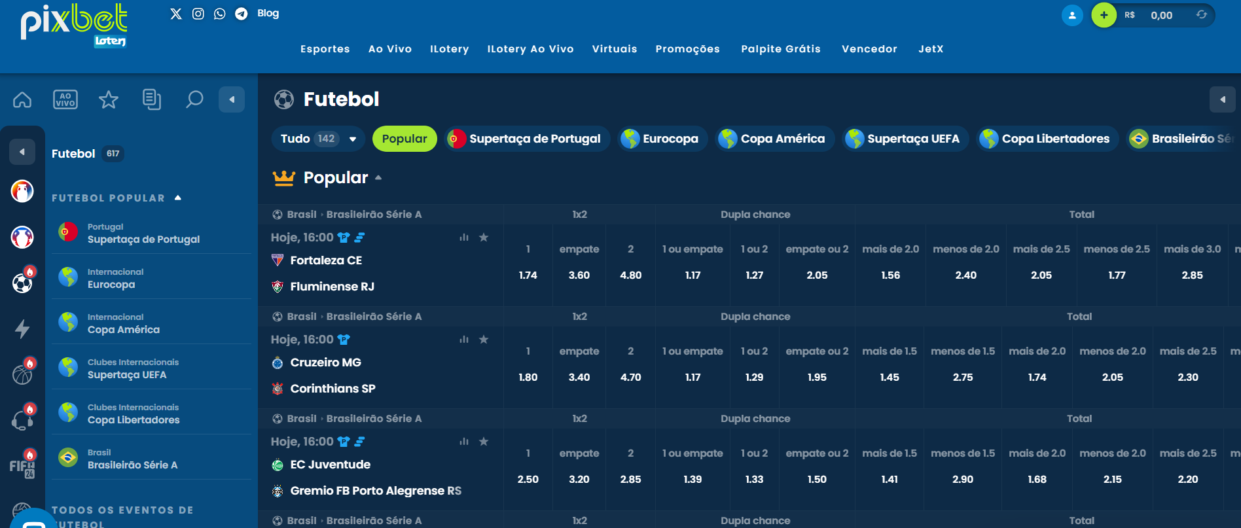Open the Virtuais menu item
This screenshot has height=528, width=1241.
pos(615,49)
